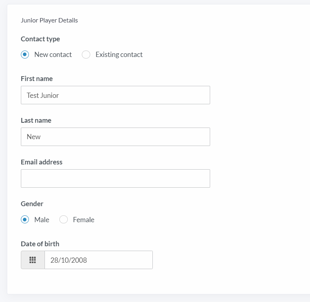This screenshot has width=310, height=302.
Task: Click the 'Contact type' section label
Action: pos(41,39)
